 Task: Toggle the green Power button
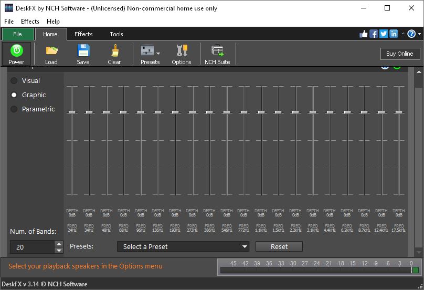tap(16, 54)
